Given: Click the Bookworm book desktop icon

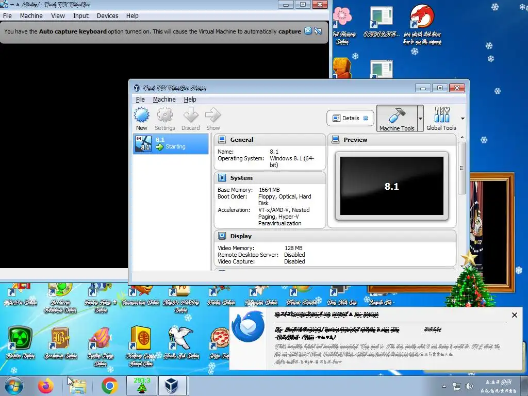Looking at the screenshot, I should pos(60,338).
